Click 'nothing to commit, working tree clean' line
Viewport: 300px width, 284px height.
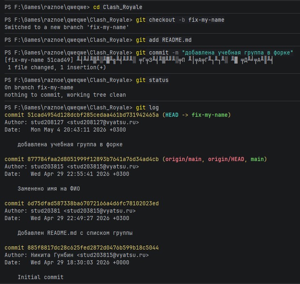tap(65, 95)
